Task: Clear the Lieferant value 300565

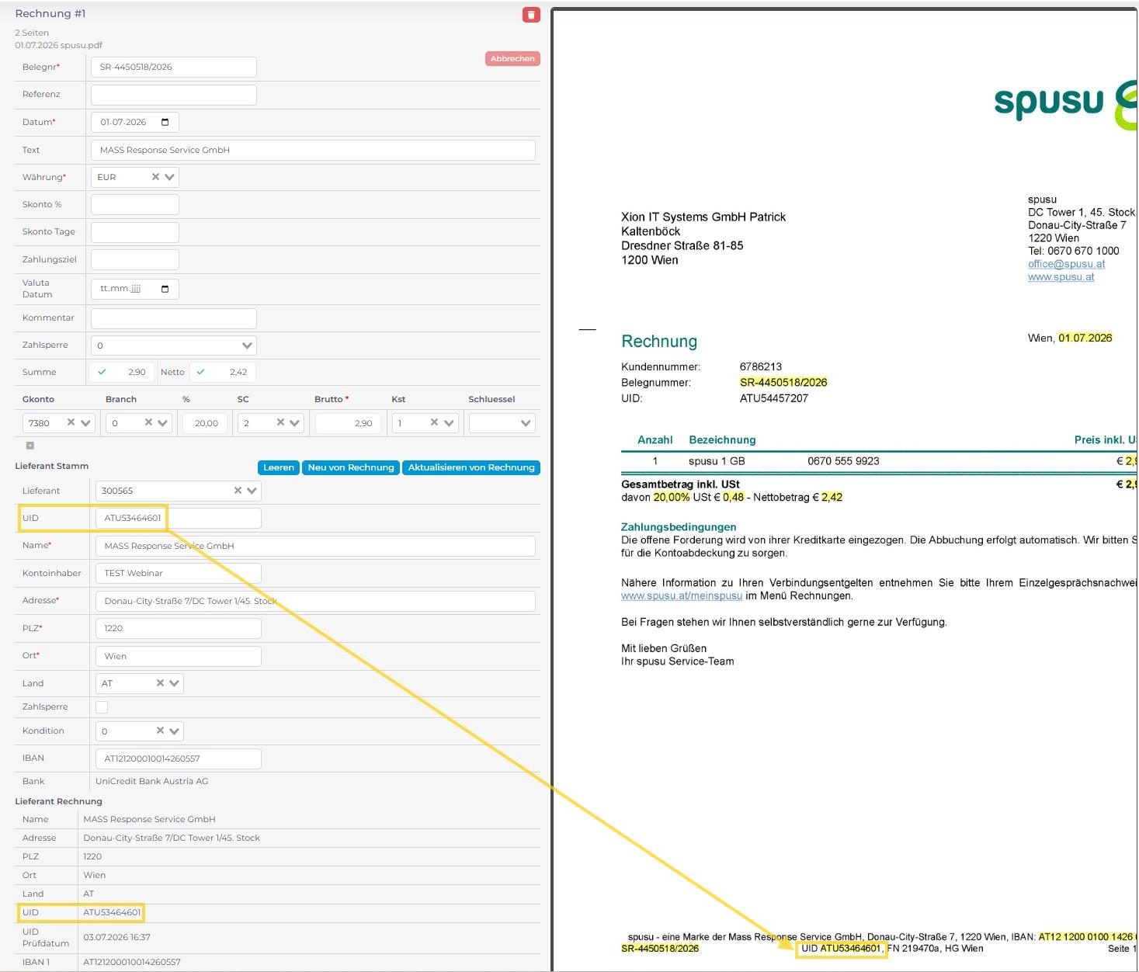Action: point(238,491)
